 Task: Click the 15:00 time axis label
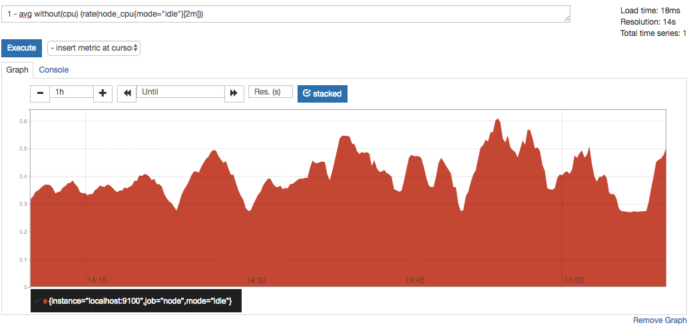(574, 280)
